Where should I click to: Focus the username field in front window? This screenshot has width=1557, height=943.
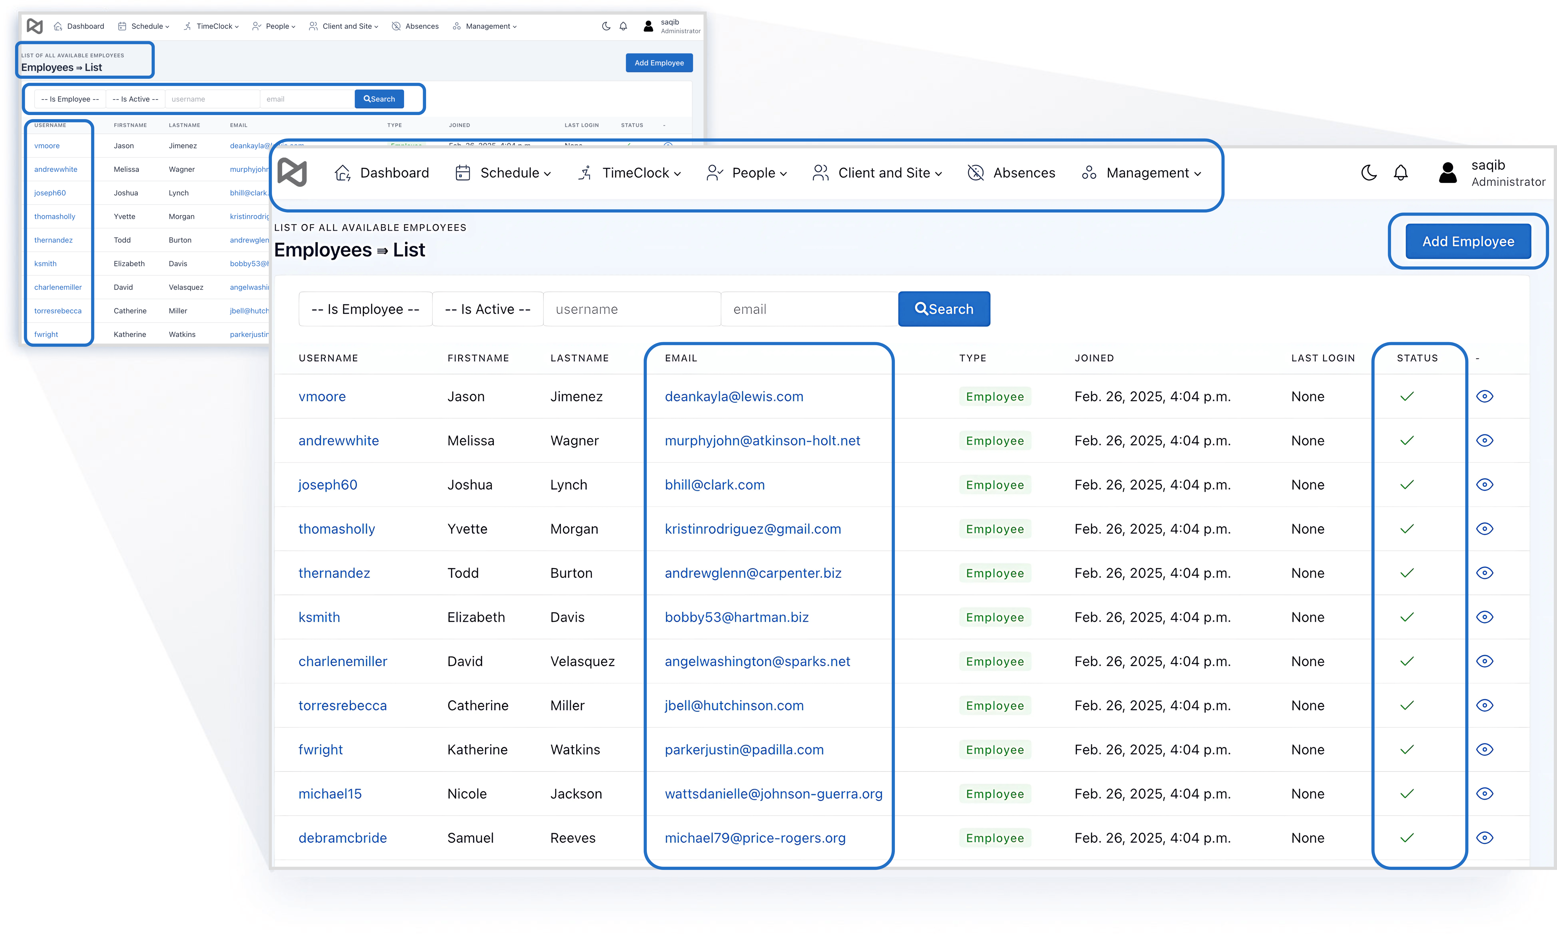click(x=632, y=309)
